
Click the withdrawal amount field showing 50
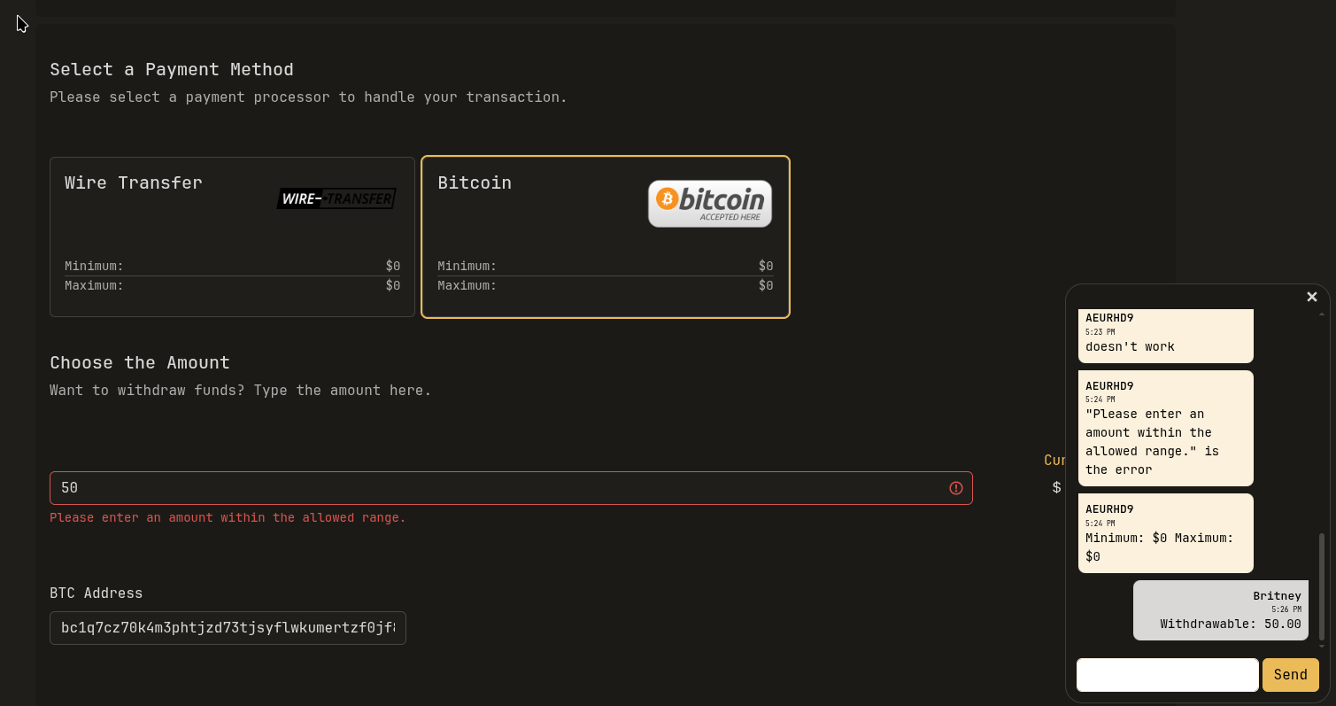[x=511, y=488]
